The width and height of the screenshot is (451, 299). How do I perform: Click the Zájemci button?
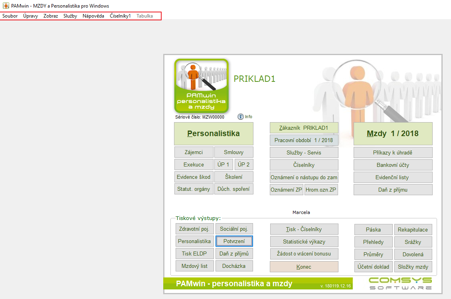coord(194,152)
